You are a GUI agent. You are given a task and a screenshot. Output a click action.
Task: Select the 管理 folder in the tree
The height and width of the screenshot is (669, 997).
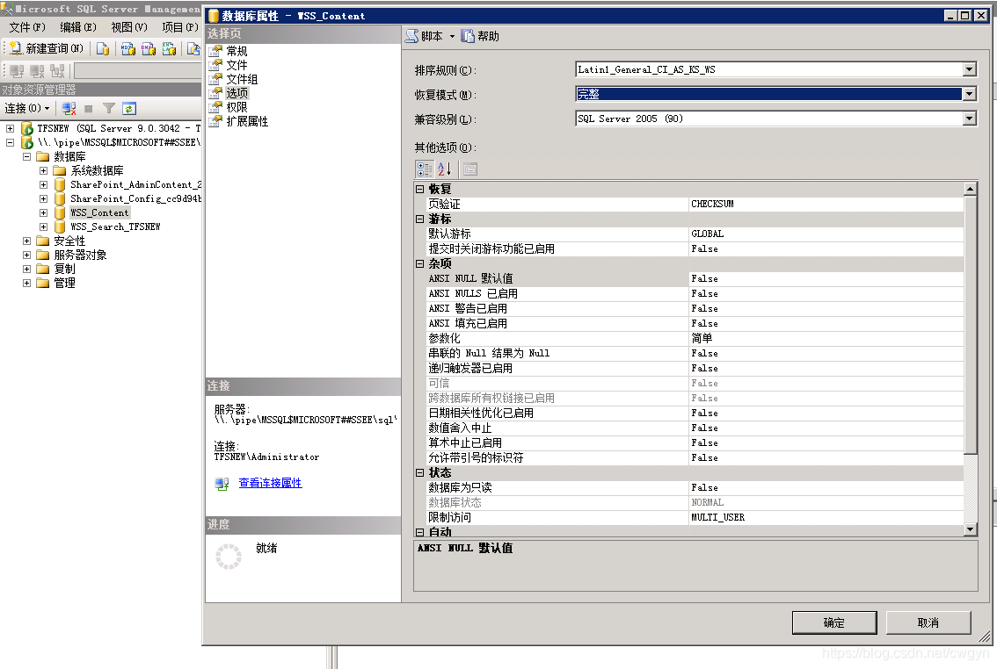point(64,283)
